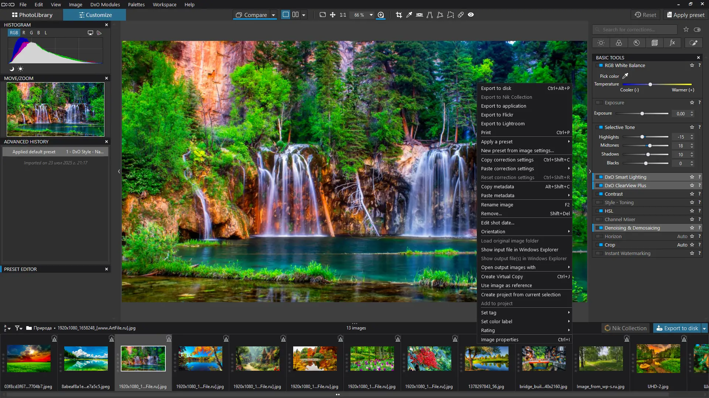Adjust the Highlights slider handle
This screenshot has height=398, width=709.
[x=642, y=137]
